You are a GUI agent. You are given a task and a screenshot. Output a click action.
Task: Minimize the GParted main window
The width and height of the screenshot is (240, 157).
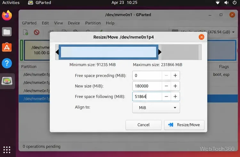210,15
